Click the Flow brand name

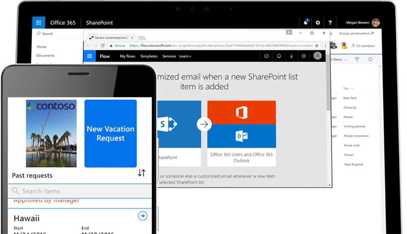point(105,56)
